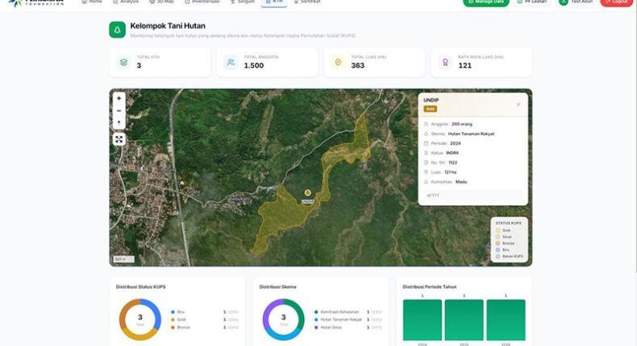Click the Gold status badge in popup
The image size is (637, 346).
tap(431, 109)
